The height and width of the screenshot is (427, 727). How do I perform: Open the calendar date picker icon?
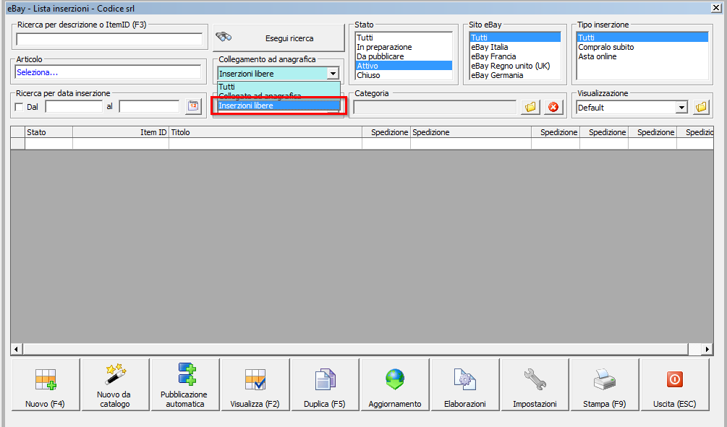coord(193,106)
